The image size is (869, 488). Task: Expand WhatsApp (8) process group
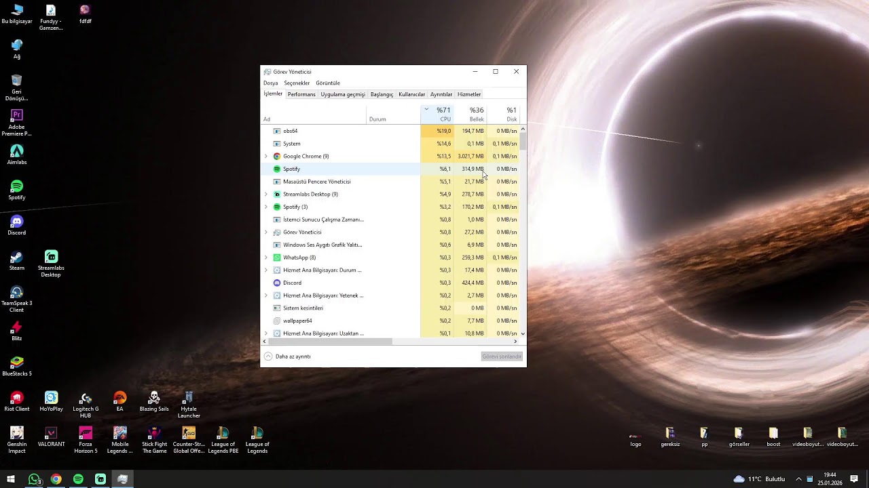(x=266, y=258)
